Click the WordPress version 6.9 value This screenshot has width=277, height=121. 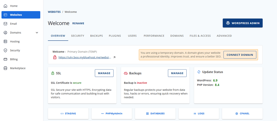point(215,80)
